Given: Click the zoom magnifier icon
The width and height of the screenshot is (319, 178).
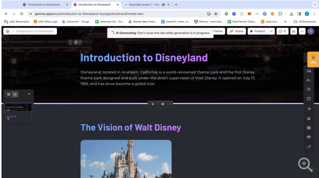Looking at the screenshot, I should [305, 164].
